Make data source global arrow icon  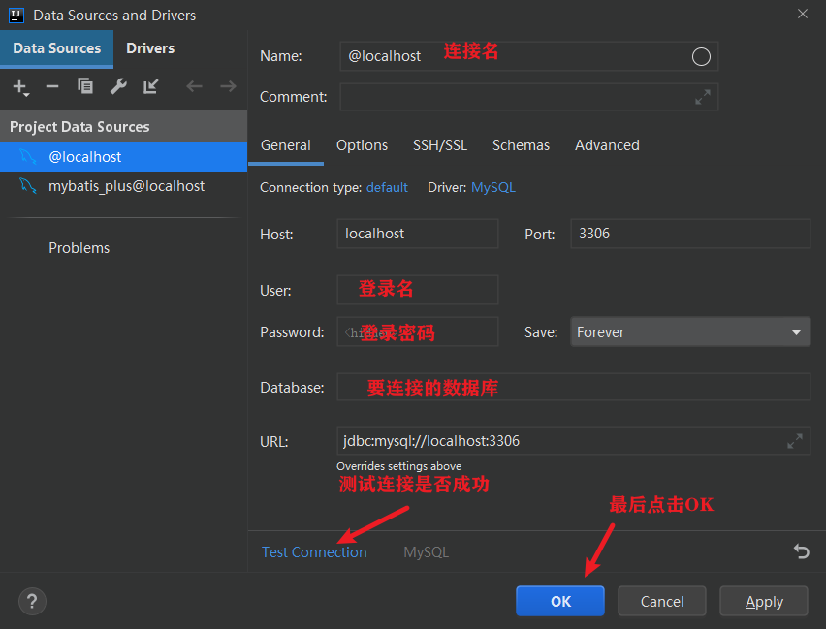pyautogui.click(x=150, y=86)
